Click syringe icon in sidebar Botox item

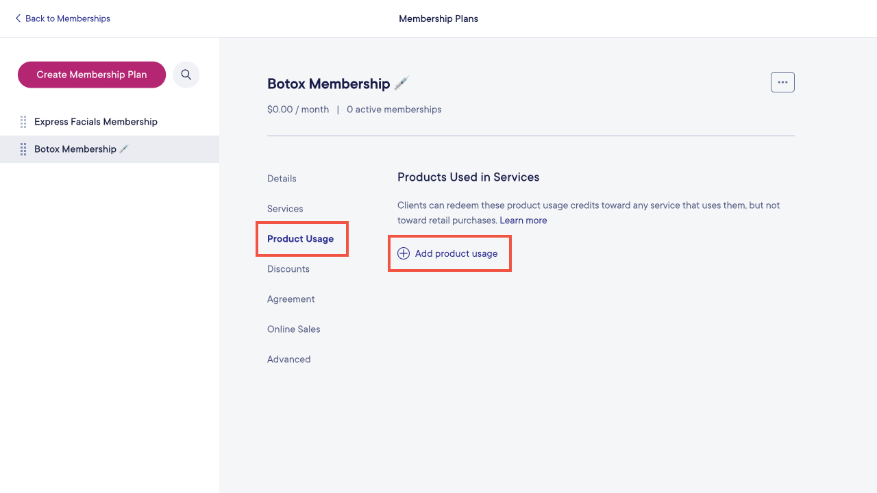click(124, 149)
